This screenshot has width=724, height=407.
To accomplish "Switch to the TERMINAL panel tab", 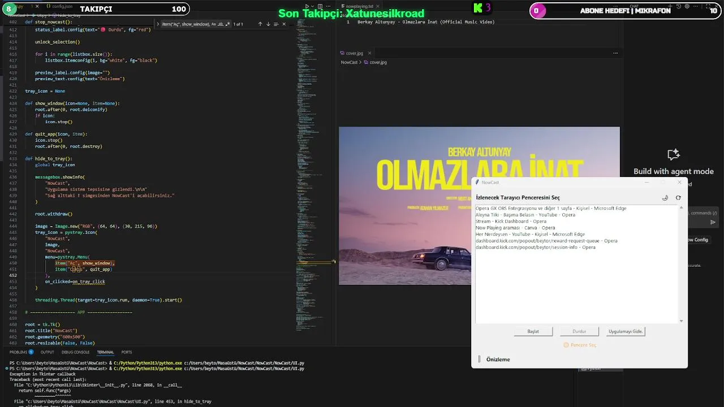I will pos(105,352).
